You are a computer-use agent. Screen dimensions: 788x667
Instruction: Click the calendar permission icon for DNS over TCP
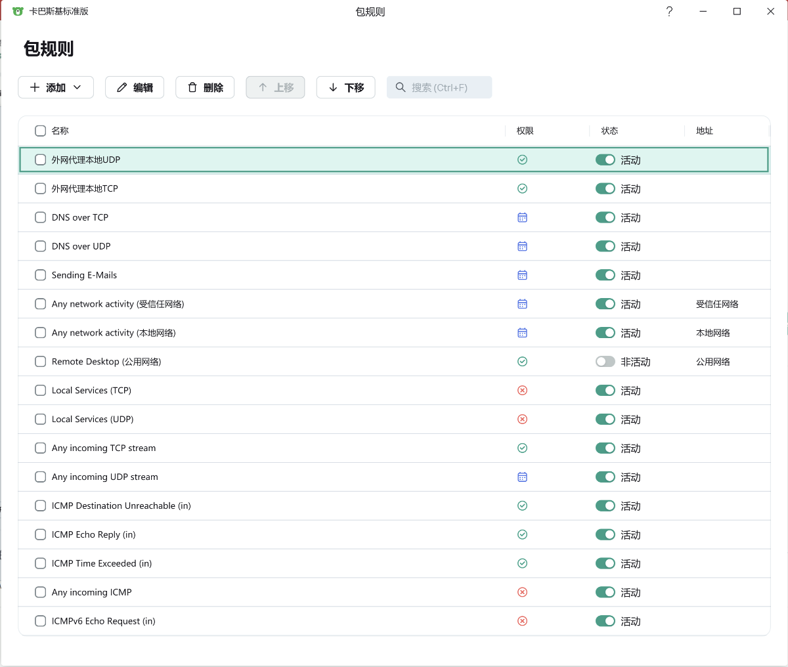(x=522, y=217)
